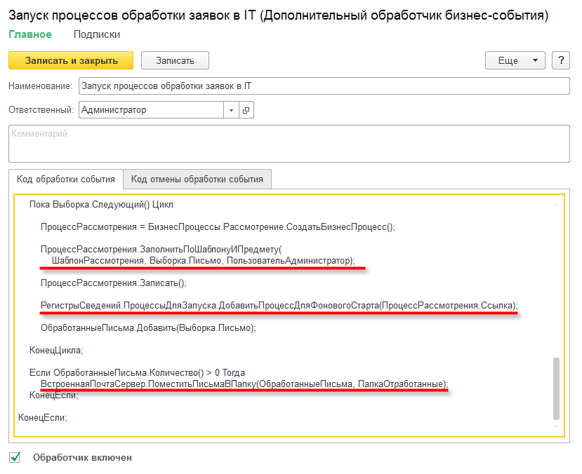Open the Еще dropdown menu
Viewport: 582px width, 474px height.
pos(515,60)
